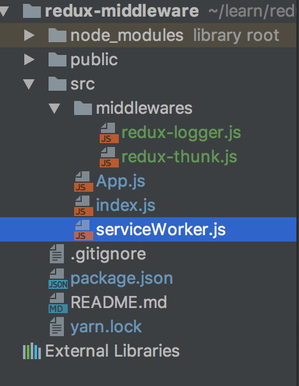Click the JS icon of redux-logger.js

pyautogui.click(x=109, y=133)
